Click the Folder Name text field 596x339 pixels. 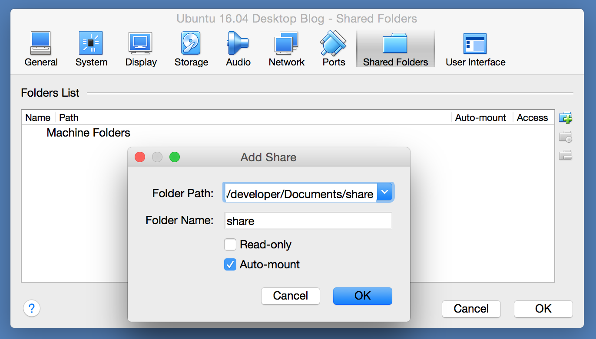[308, 221]
